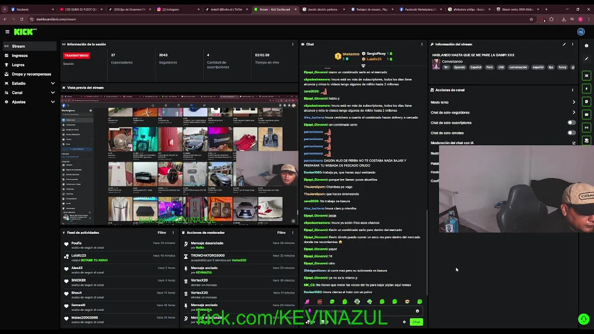The width and height of the screenshot is (594, 334).
Task: Click the TRANSMITIENDO status badge
Action: [76, 55]
